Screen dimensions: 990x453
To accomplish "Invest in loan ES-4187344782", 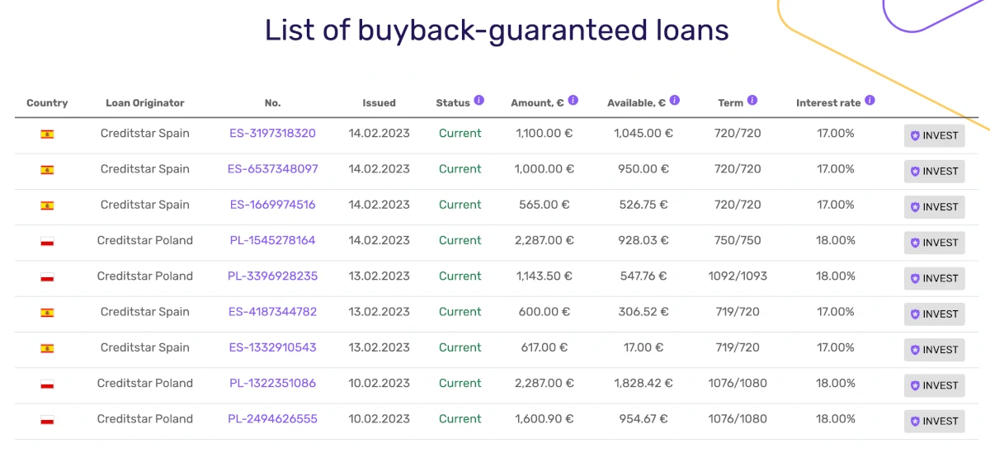I will point(934,314).
